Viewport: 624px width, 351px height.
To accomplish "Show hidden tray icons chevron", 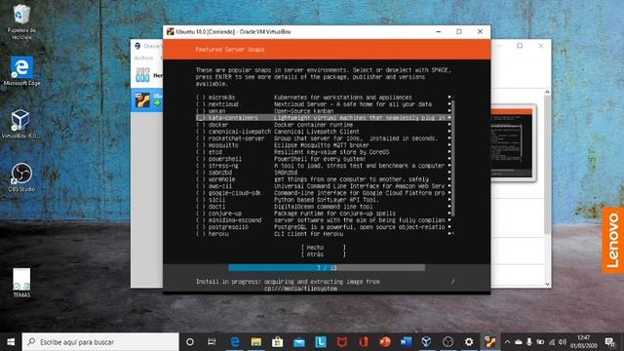I will 507,342.
